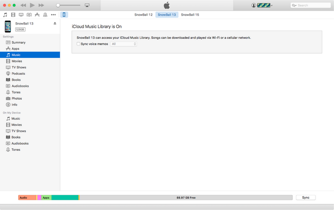Image resolution: width=334 pixels, height=210 pixels.
Task: Open Movies under On My Device
Action: [x=30, y=125]
